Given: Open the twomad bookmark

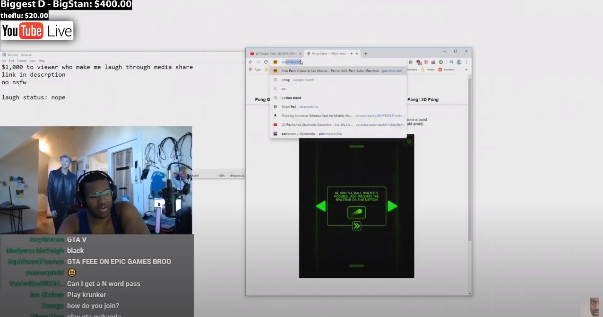Looking at the screenshot, I should (446, 70).
